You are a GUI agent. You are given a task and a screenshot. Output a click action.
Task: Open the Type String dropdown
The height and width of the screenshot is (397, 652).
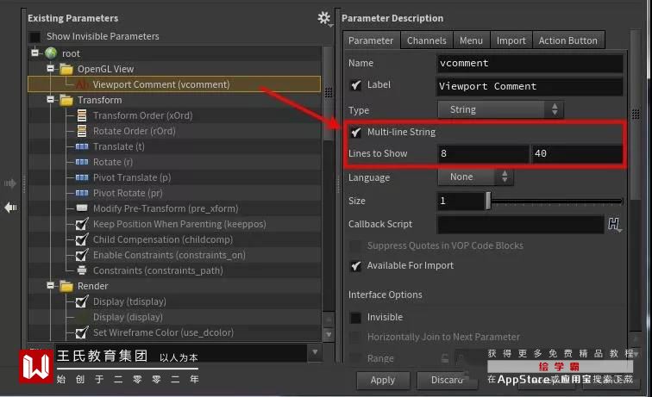click(x=500, y=109)
